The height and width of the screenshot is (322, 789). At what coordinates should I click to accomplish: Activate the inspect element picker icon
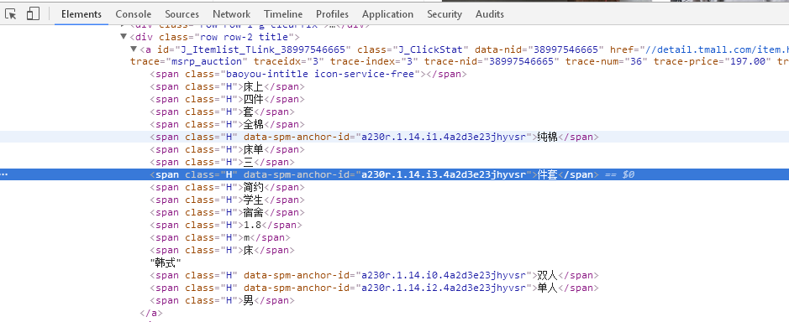pyautogui.click(x=11, y=14)
